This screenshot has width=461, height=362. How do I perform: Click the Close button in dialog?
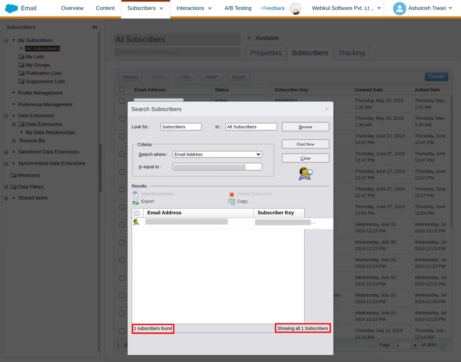pyautogui.click(x=305, y=158)
